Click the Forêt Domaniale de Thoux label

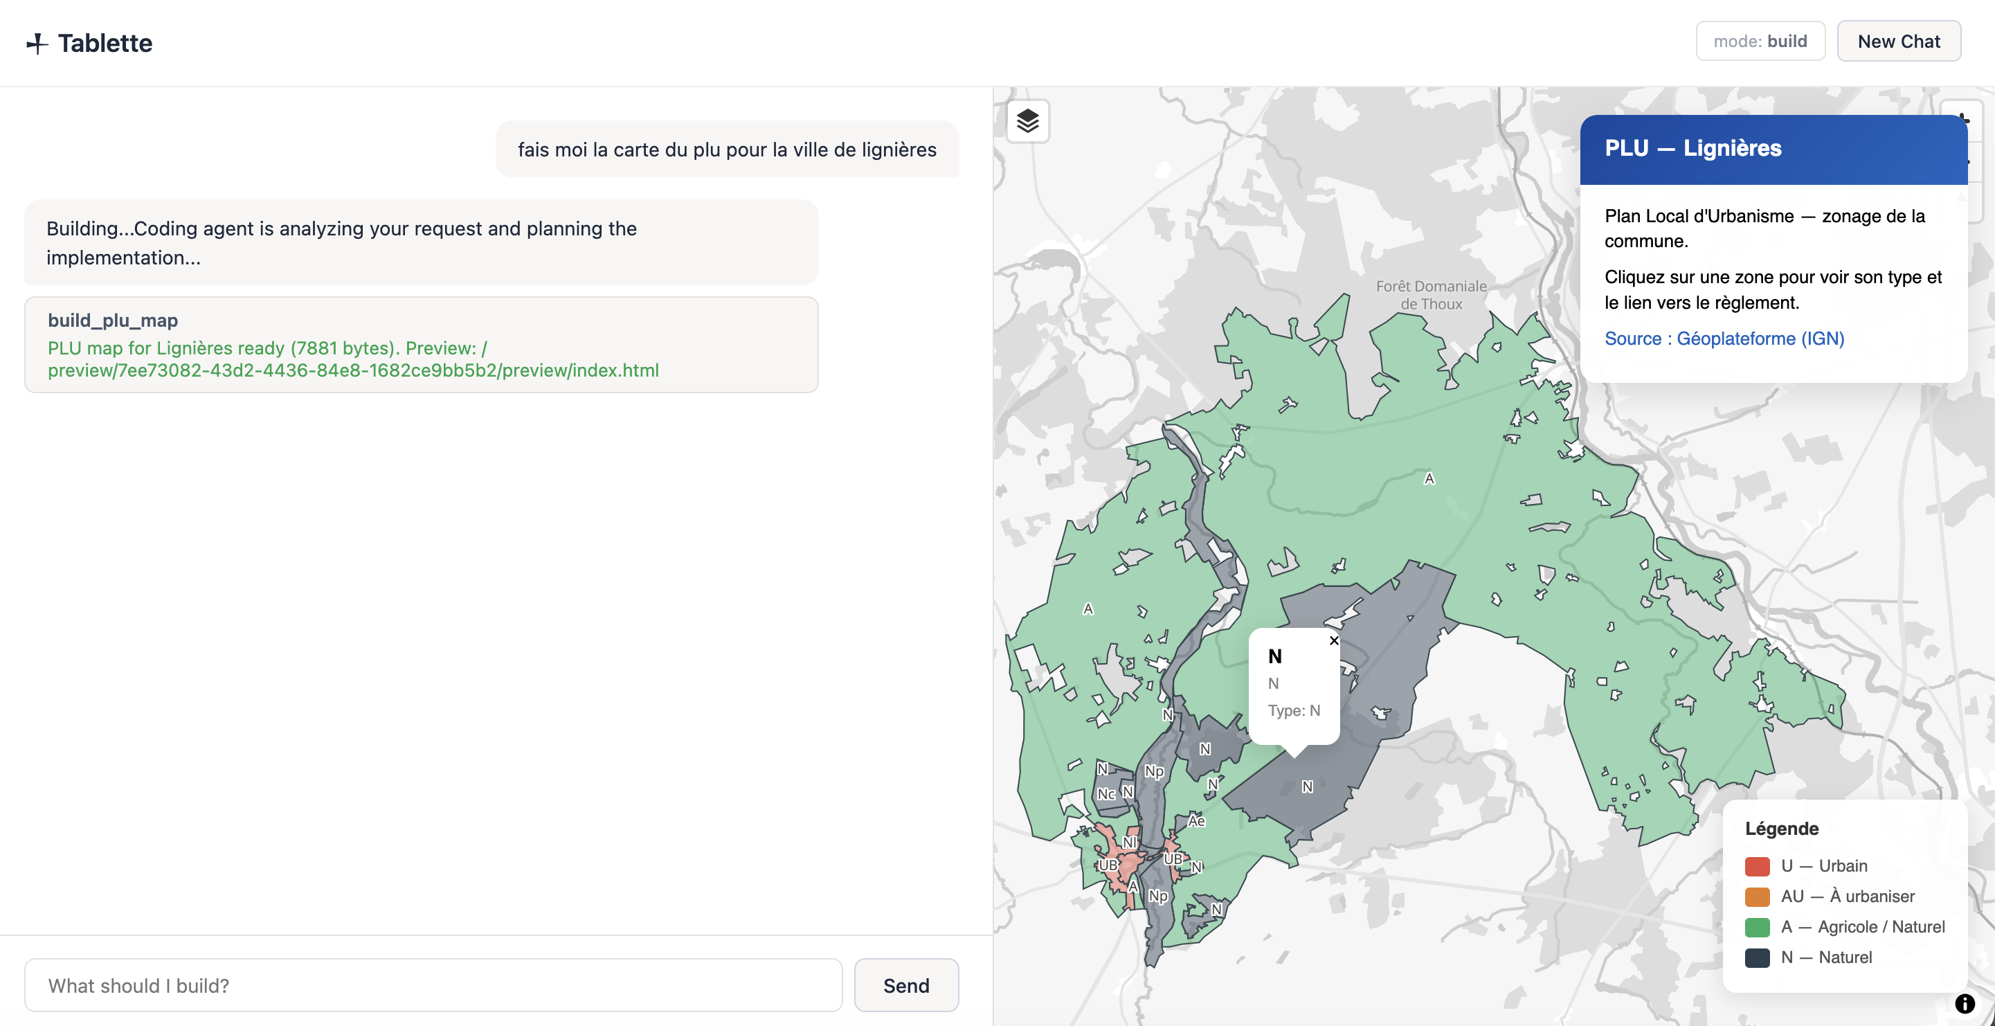[1432, 295]
